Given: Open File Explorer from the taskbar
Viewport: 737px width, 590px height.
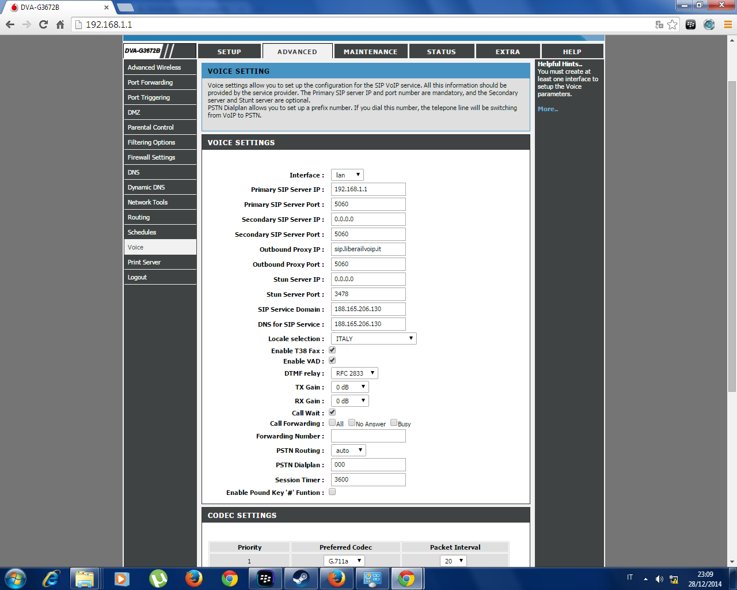Looking at the screenshot, I should pyautogui.click(x=85, y=578).
